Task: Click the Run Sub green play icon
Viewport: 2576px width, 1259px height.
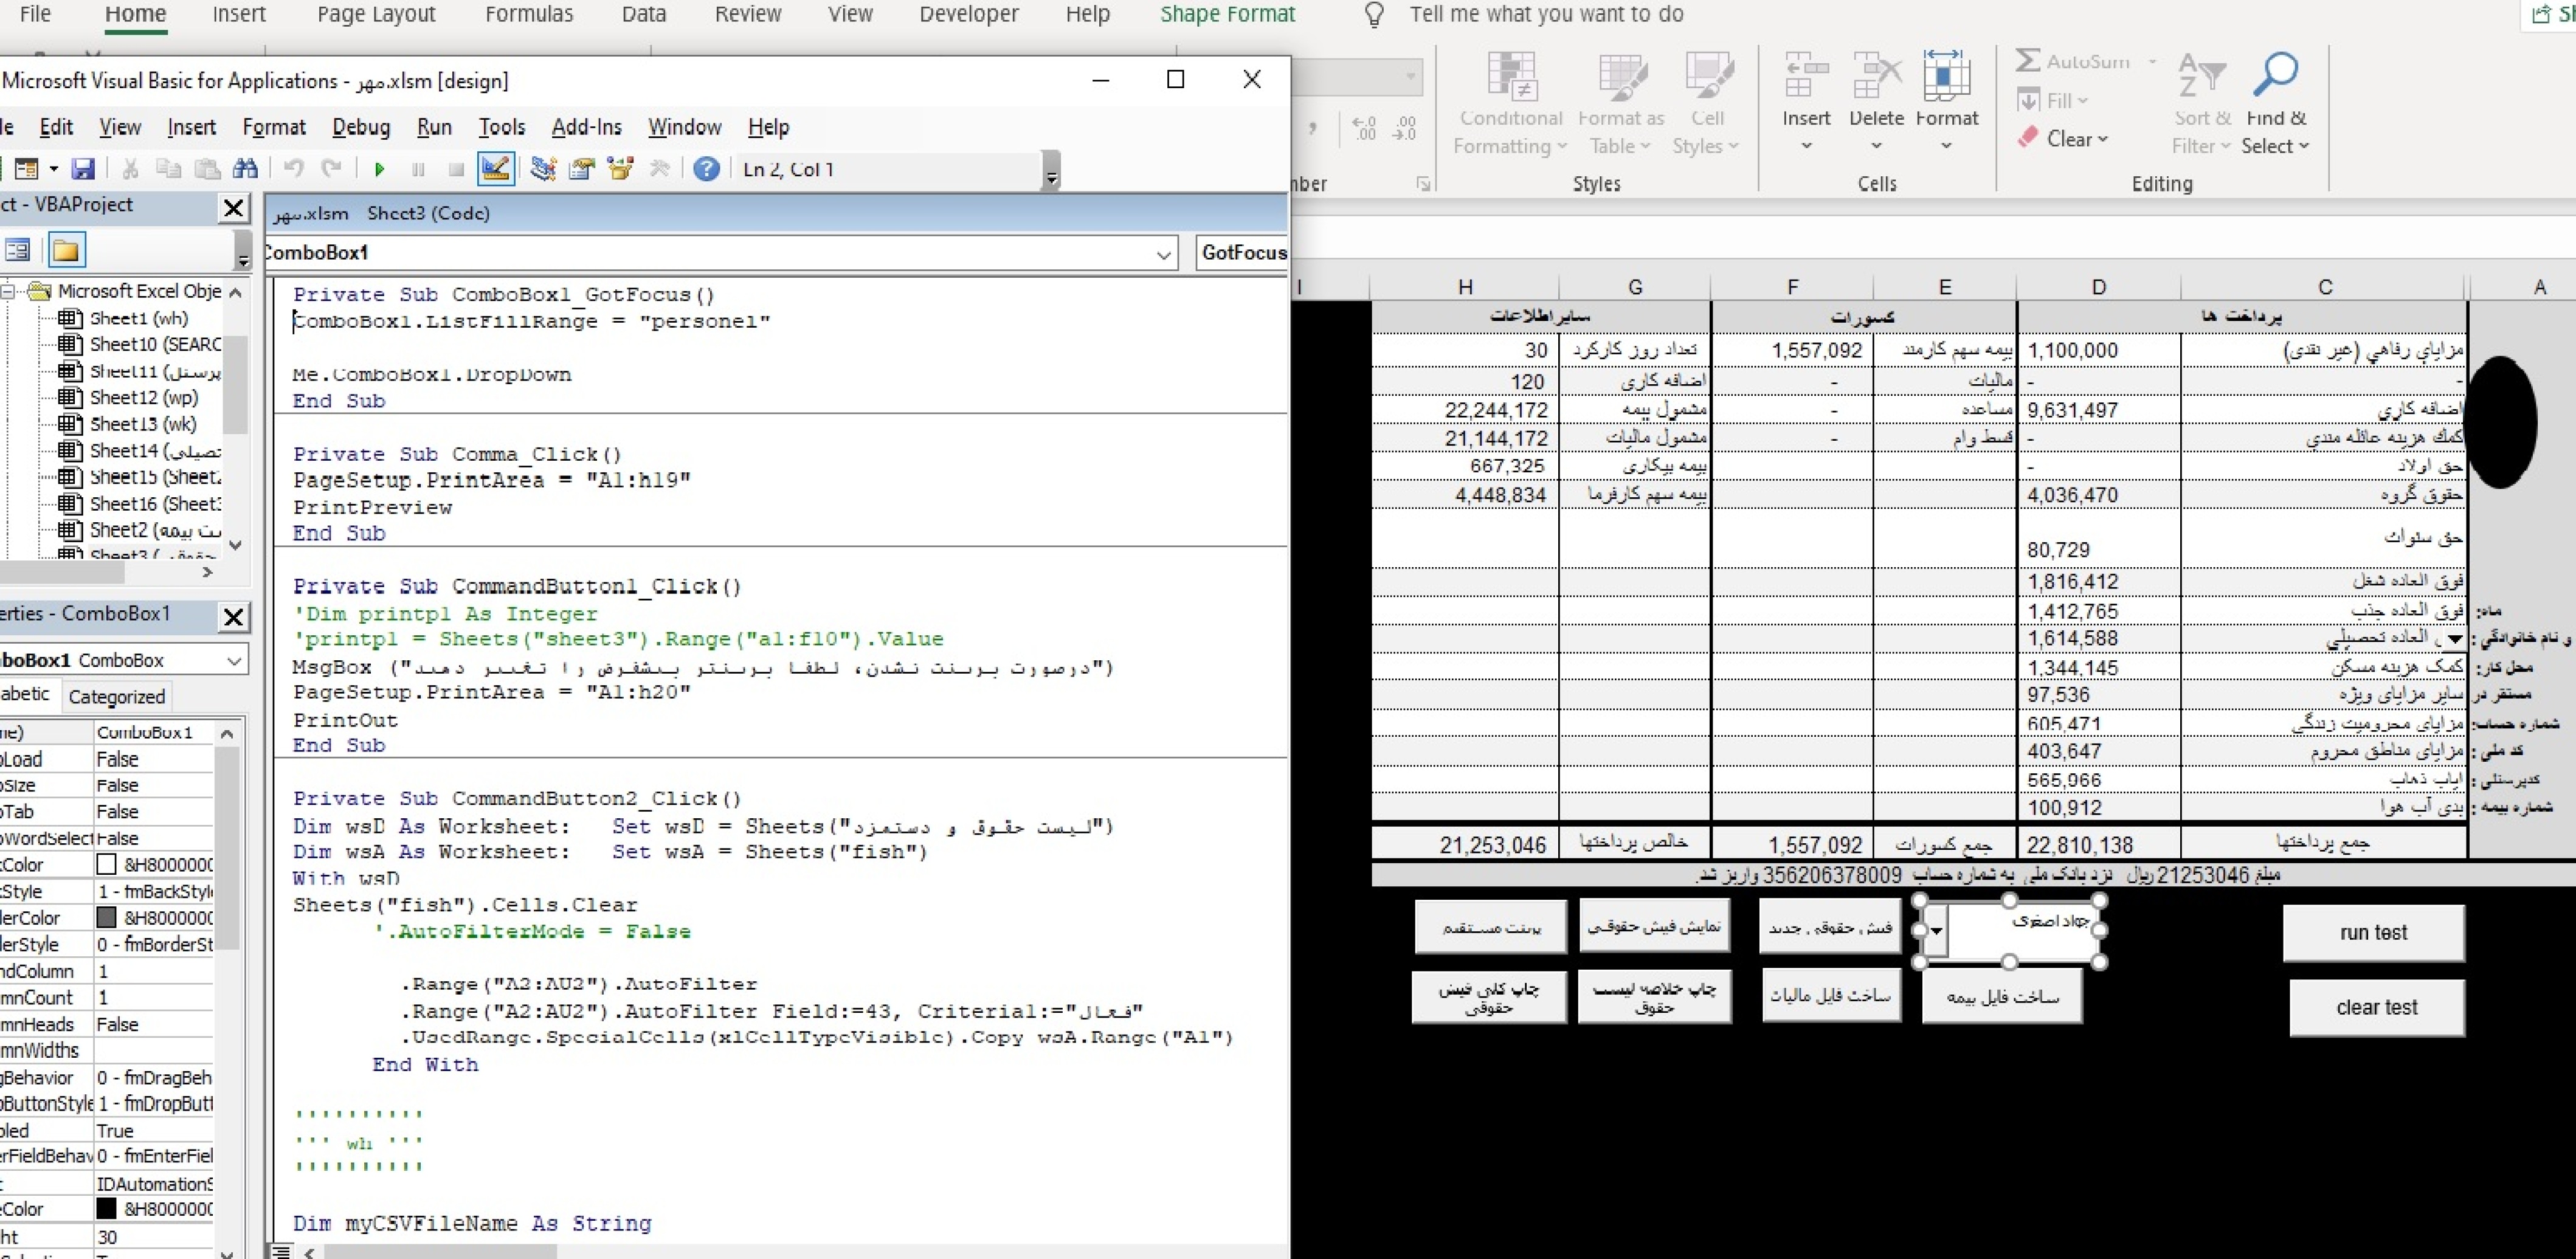Action: 379,169
